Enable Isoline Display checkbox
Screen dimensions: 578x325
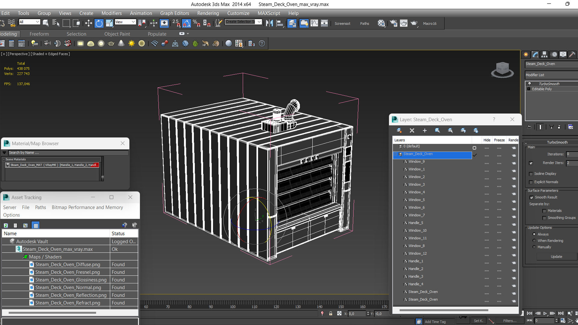[530, 173]
